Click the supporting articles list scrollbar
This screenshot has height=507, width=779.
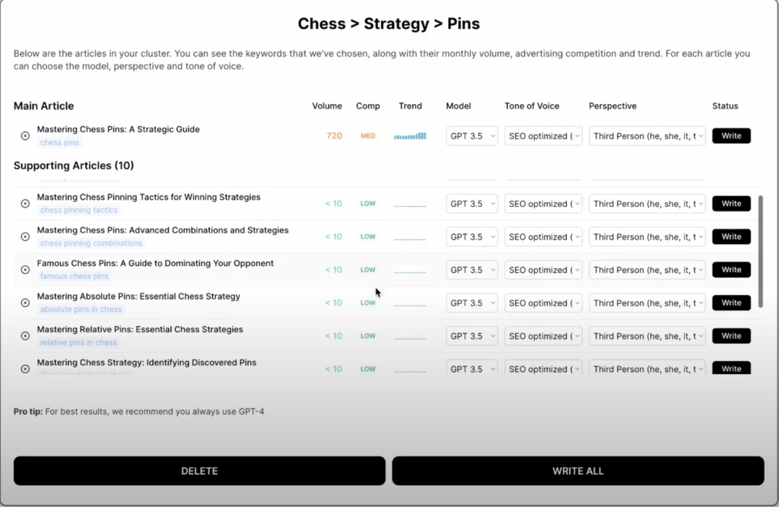click(x=760, y=251)
